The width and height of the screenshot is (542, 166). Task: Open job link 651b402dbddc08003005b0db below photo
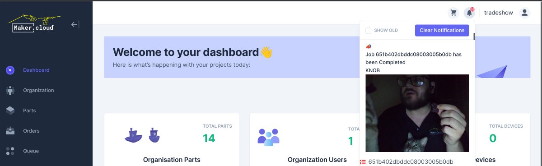[x=411, y=161]
